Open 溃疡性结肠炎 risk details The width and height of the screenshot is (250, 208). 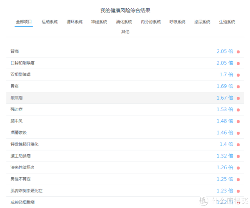pos(125,168)
